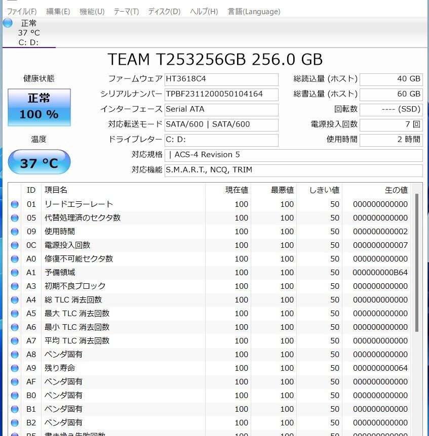Click the serial number field

click(221, 94)
